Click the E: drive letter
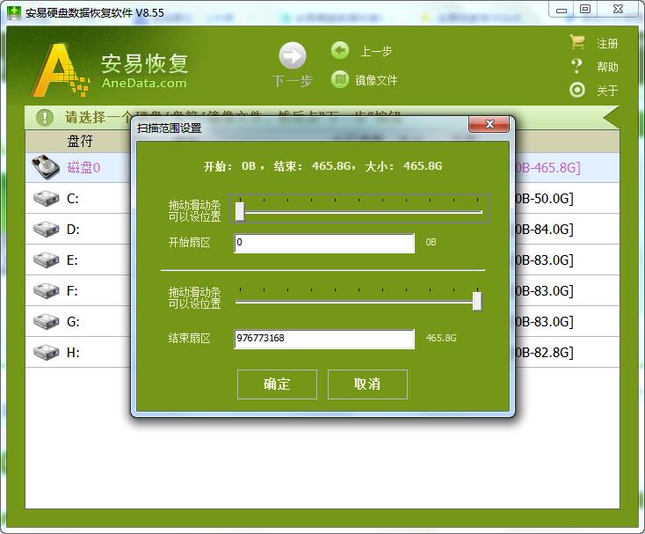This screenshot has height=534, width=645. click(72, 260)
